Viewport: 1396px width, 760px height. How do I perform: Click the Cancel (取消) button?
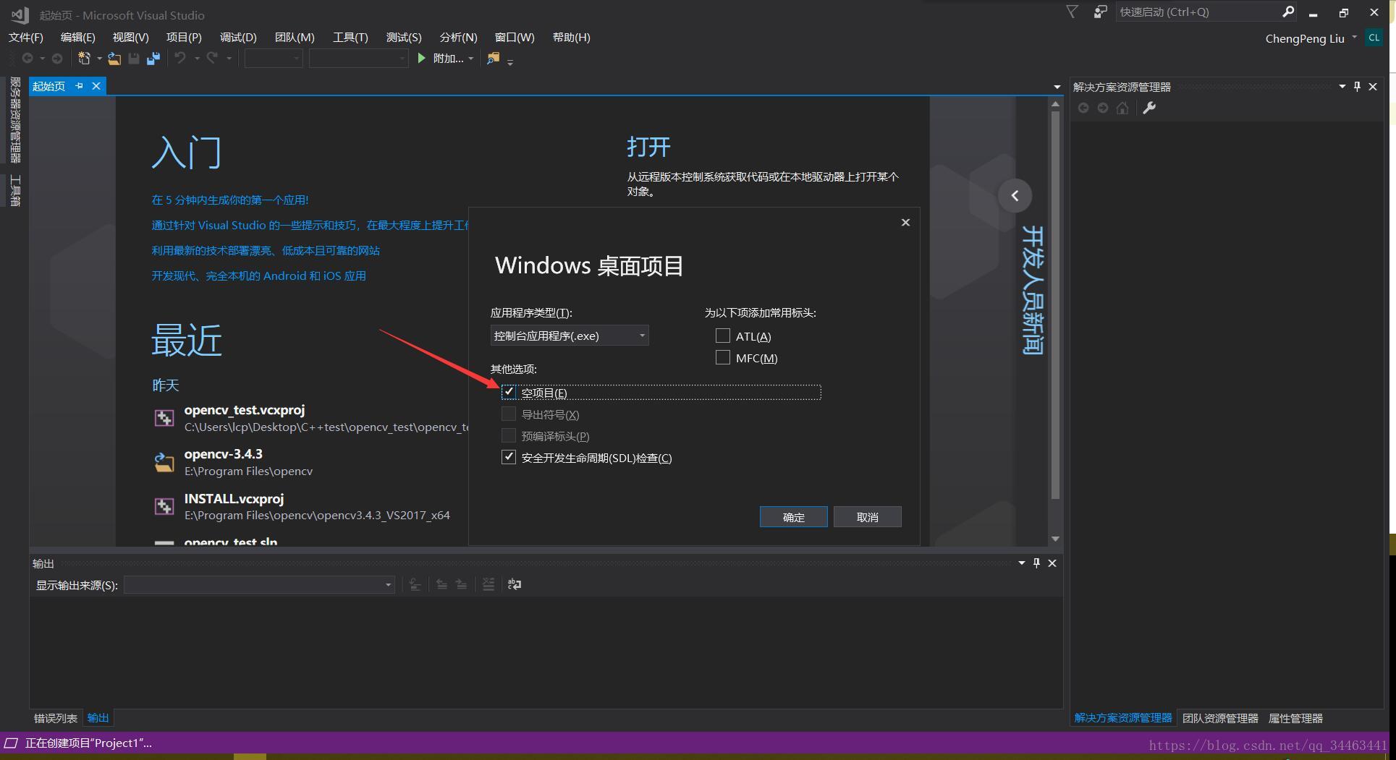coord(867,517)
